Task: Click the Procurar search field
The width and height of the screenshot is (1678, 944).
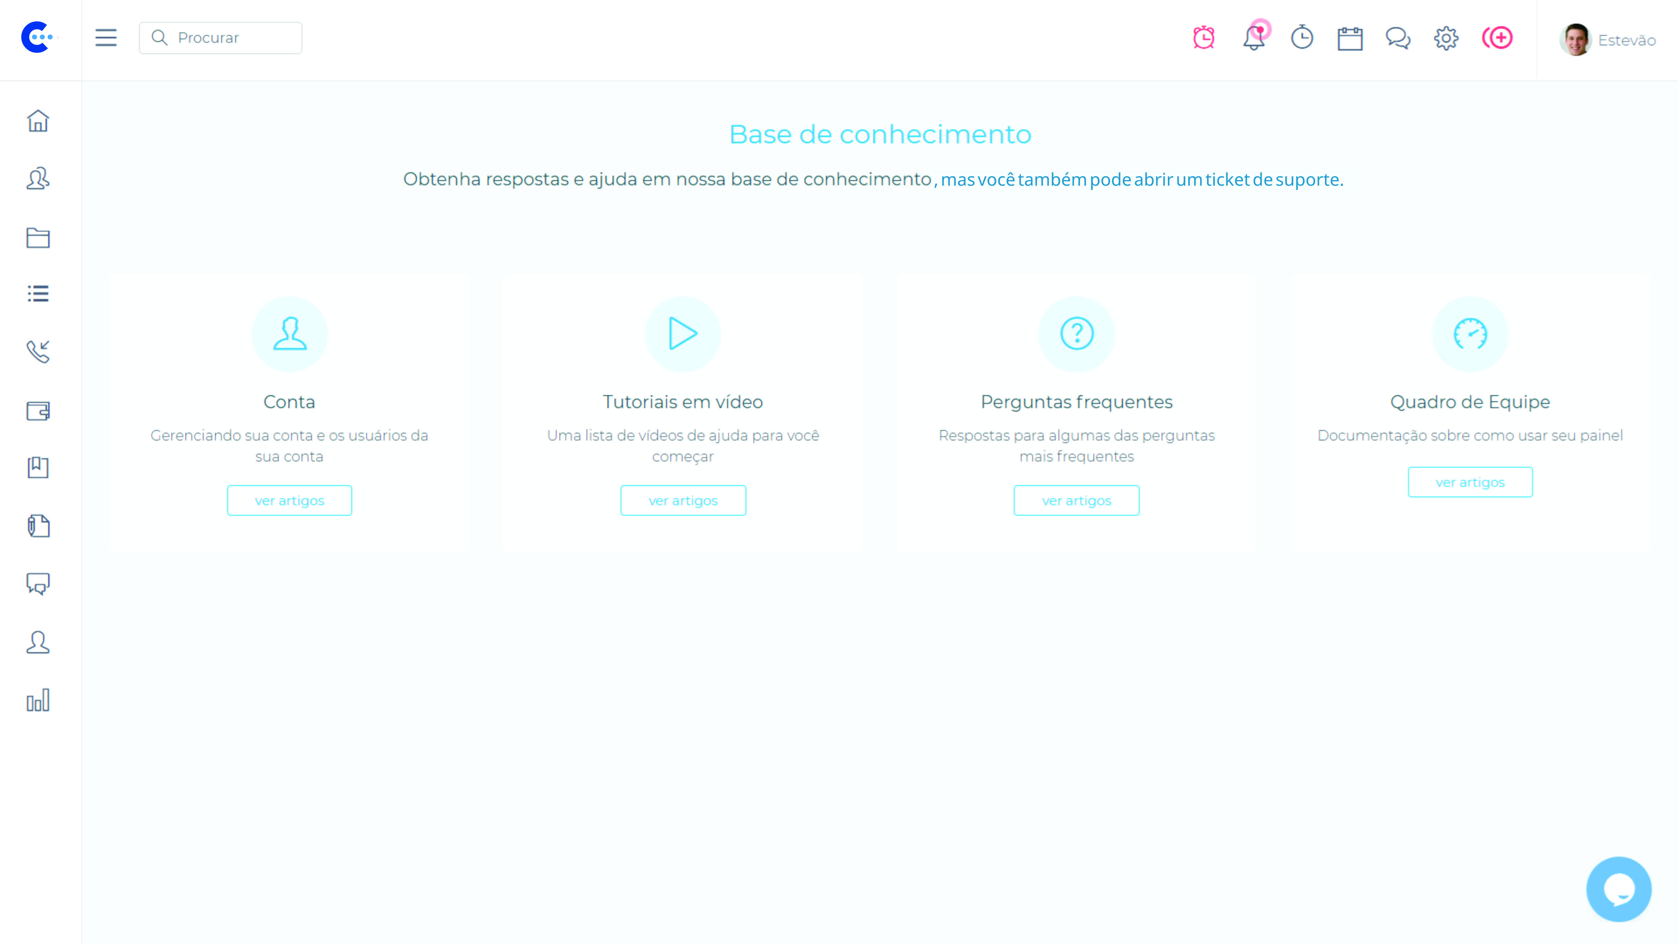Action: click(220, 38)
